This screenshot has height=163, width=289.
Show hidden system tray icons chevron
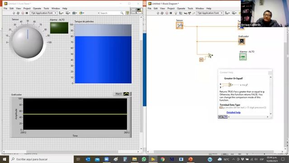(233, 159)
